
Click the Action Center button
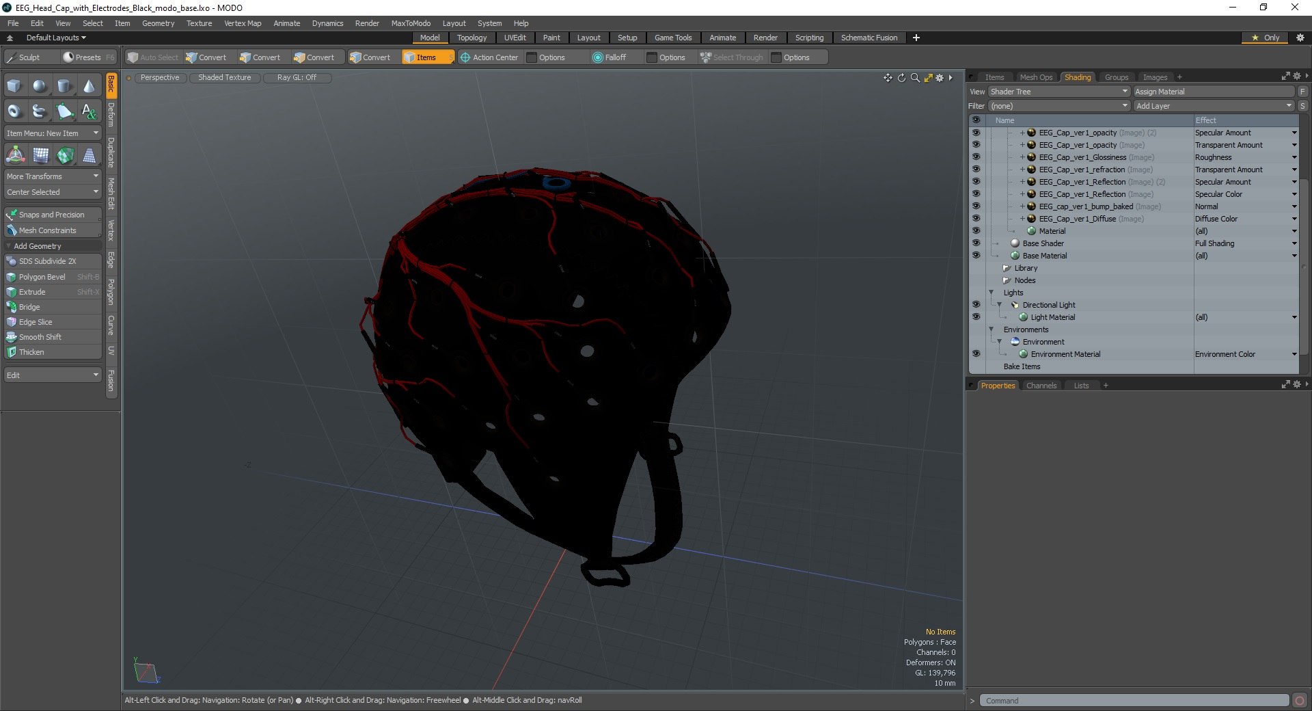click(x=489, y=57)
